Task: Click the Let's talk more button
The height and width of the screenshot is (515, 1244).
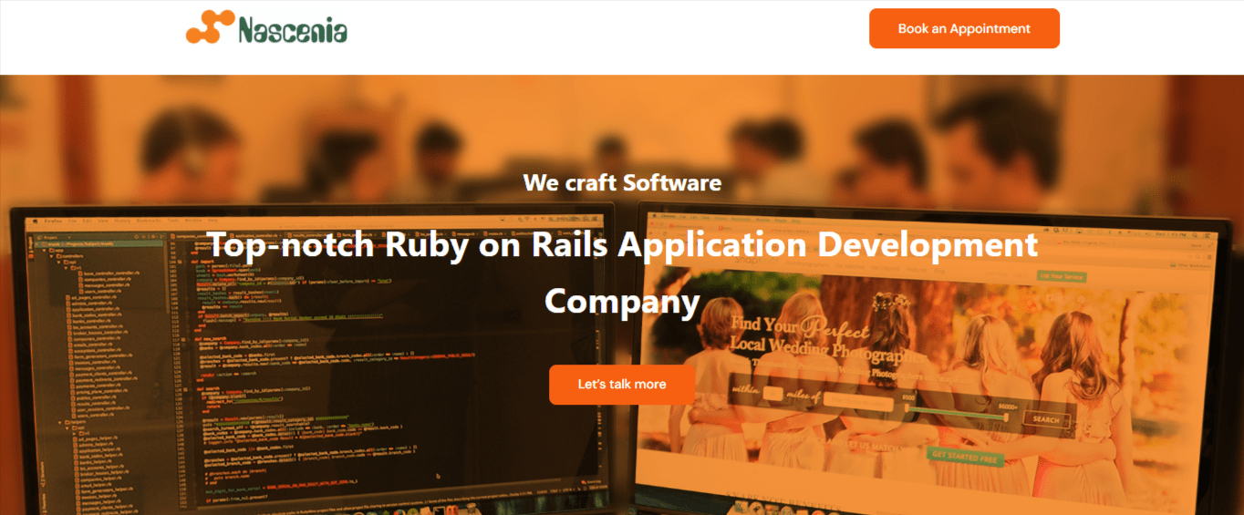Action: (x=622, y=385)
